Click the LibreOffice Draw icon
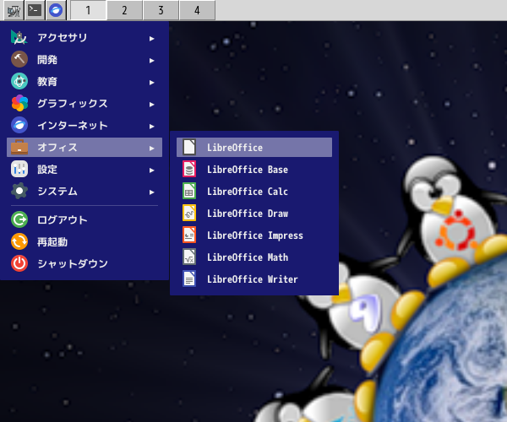Image resolution: width=507 pixels, height=422 pixels. pyautogui.click(x=189, y=213)
